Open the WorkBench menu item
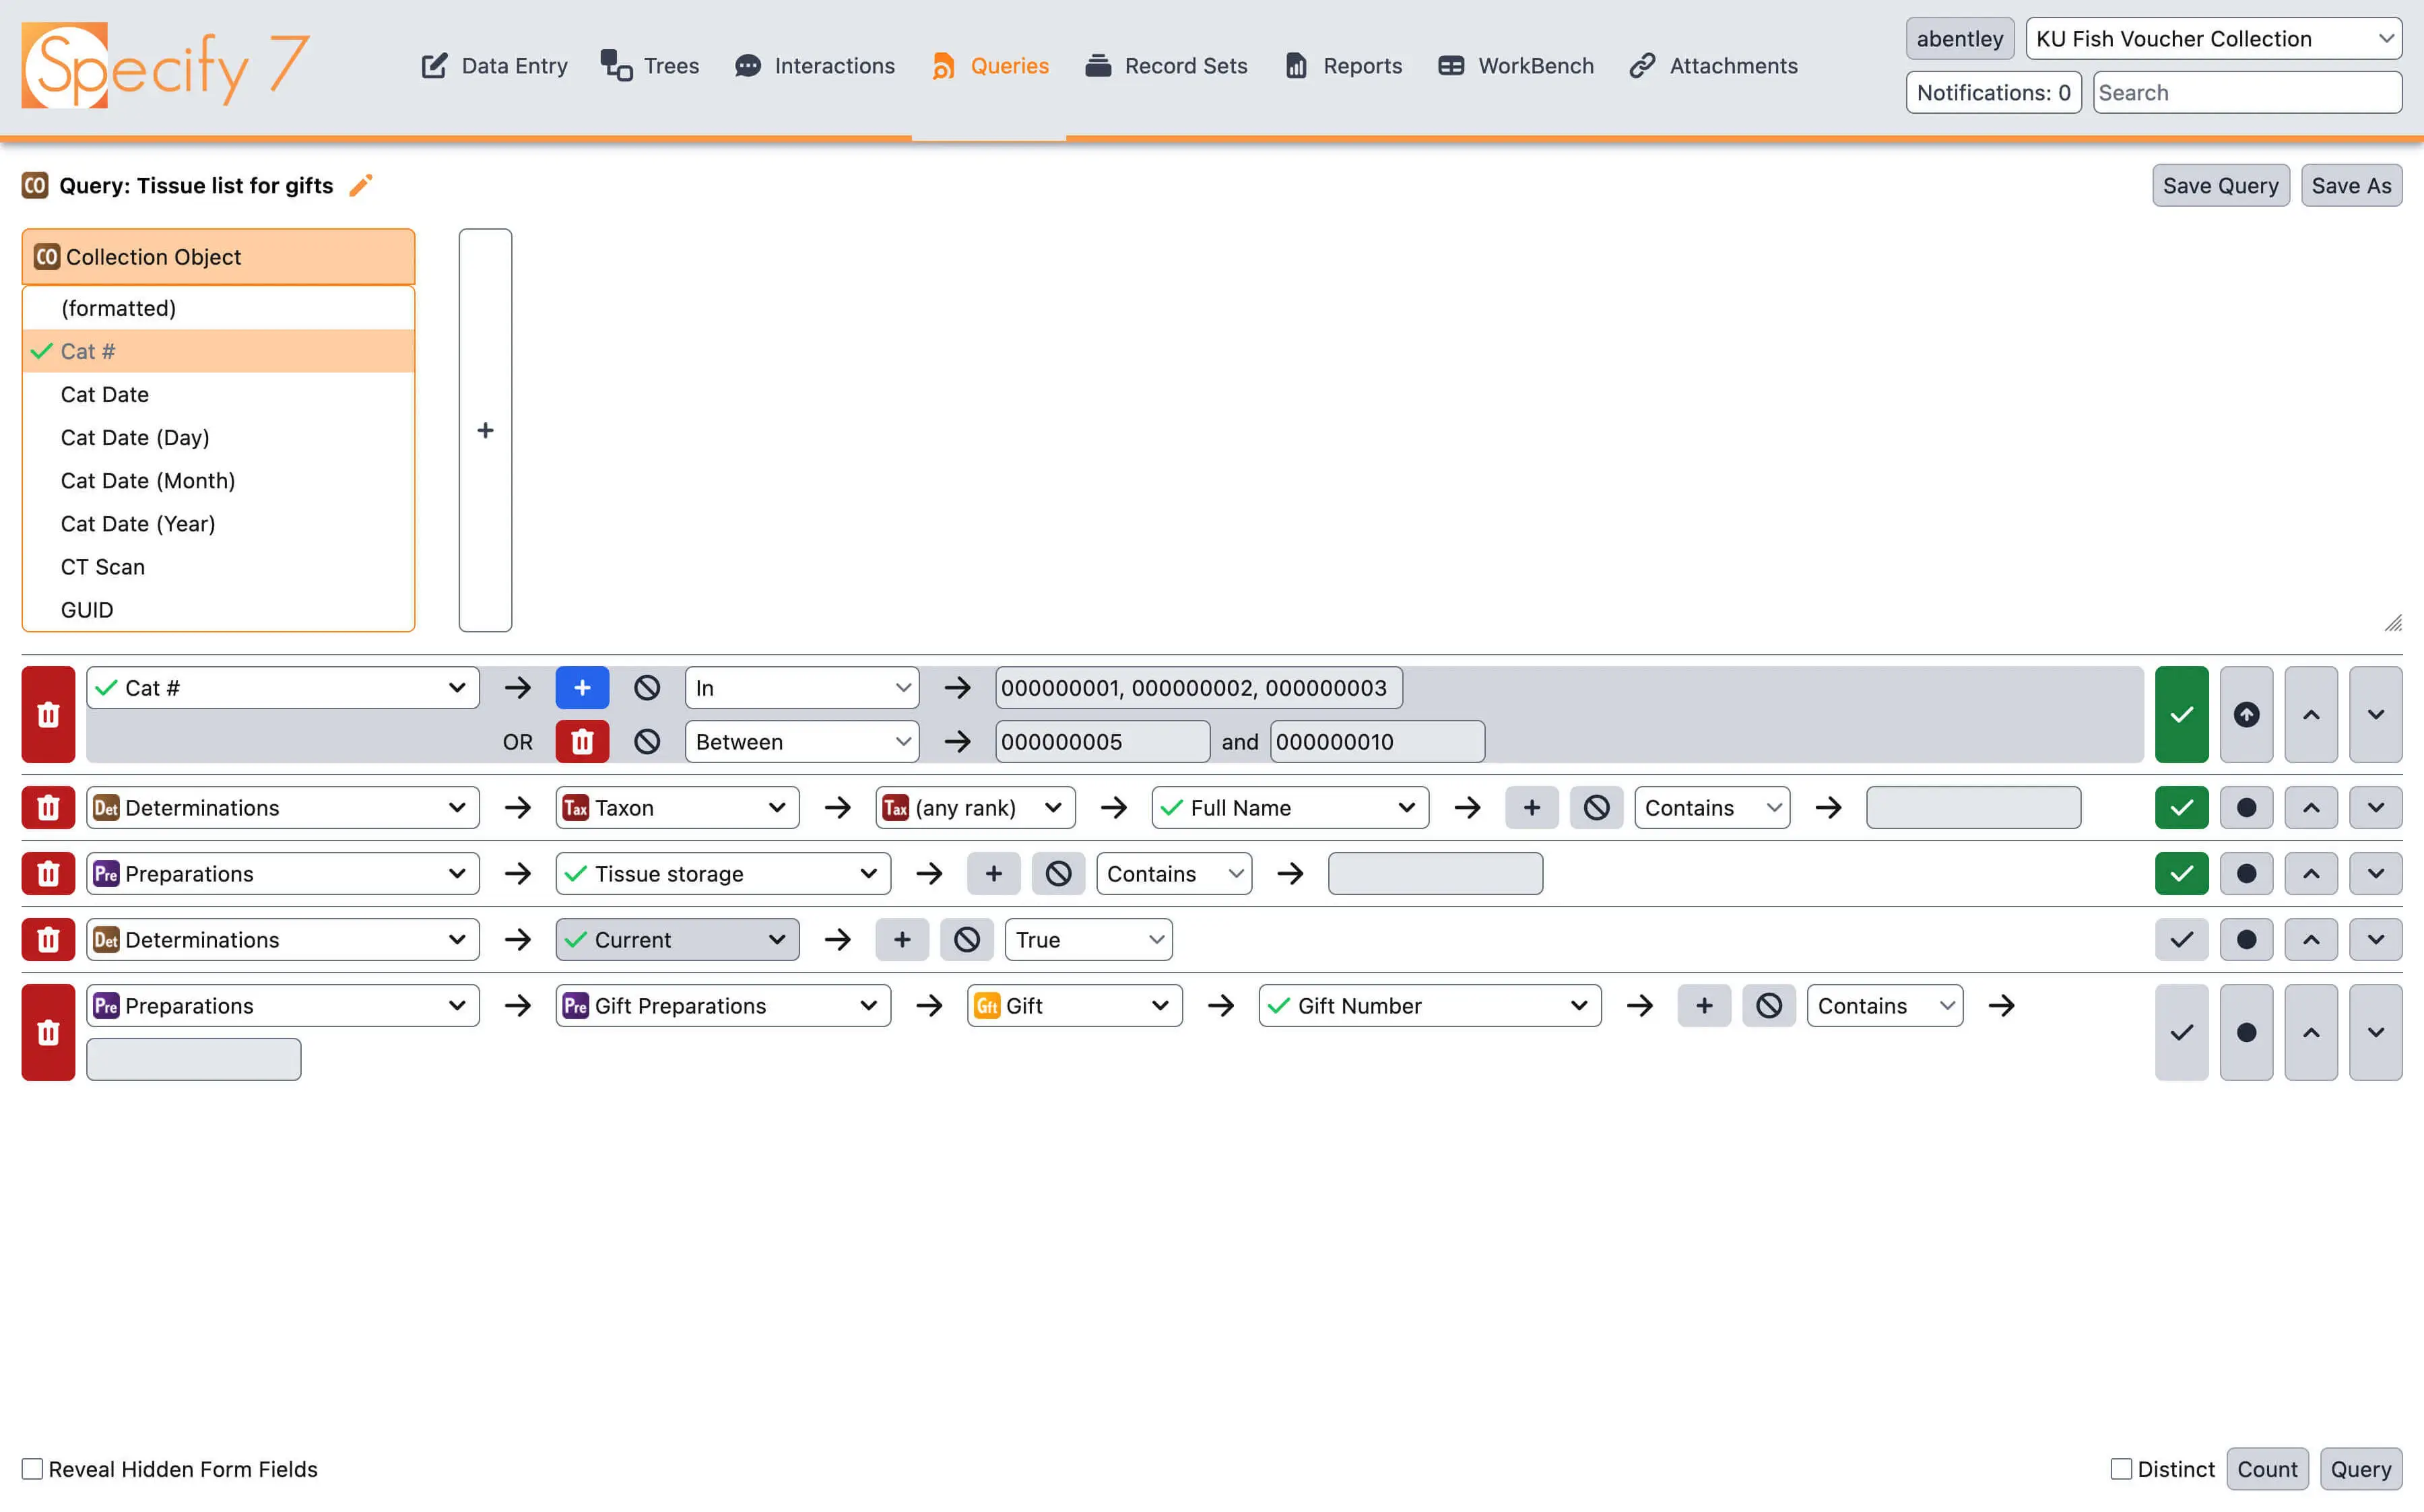The width and height of the screenshot is (2424, 1512). pos(1515,66)
